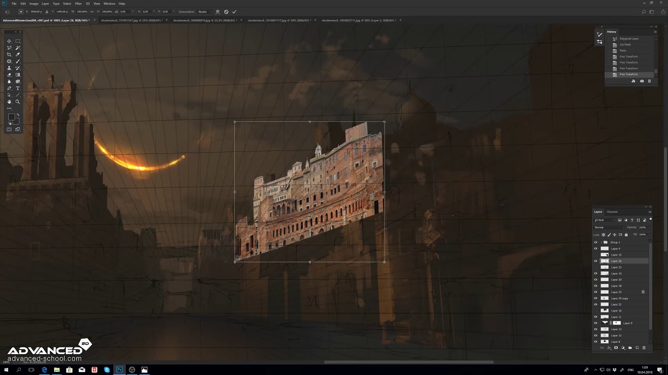
Task: Select the History Brush tool
Action: (18, 68)
